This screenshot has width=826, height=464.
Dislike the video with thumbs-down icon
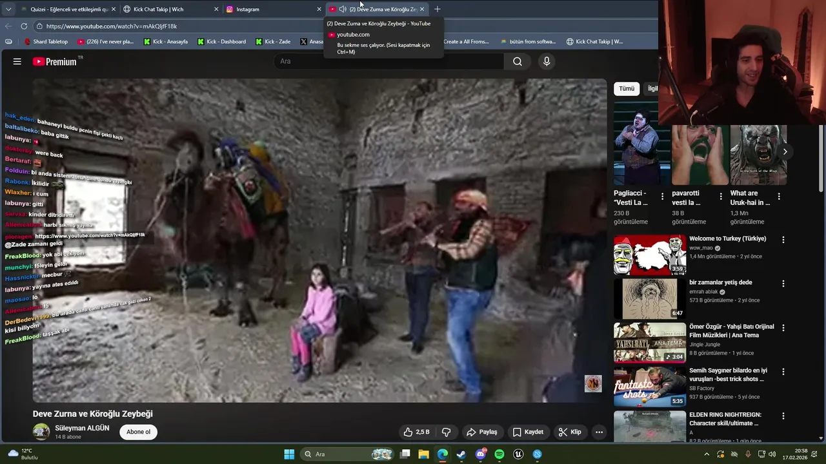click(x=446, y=432)
